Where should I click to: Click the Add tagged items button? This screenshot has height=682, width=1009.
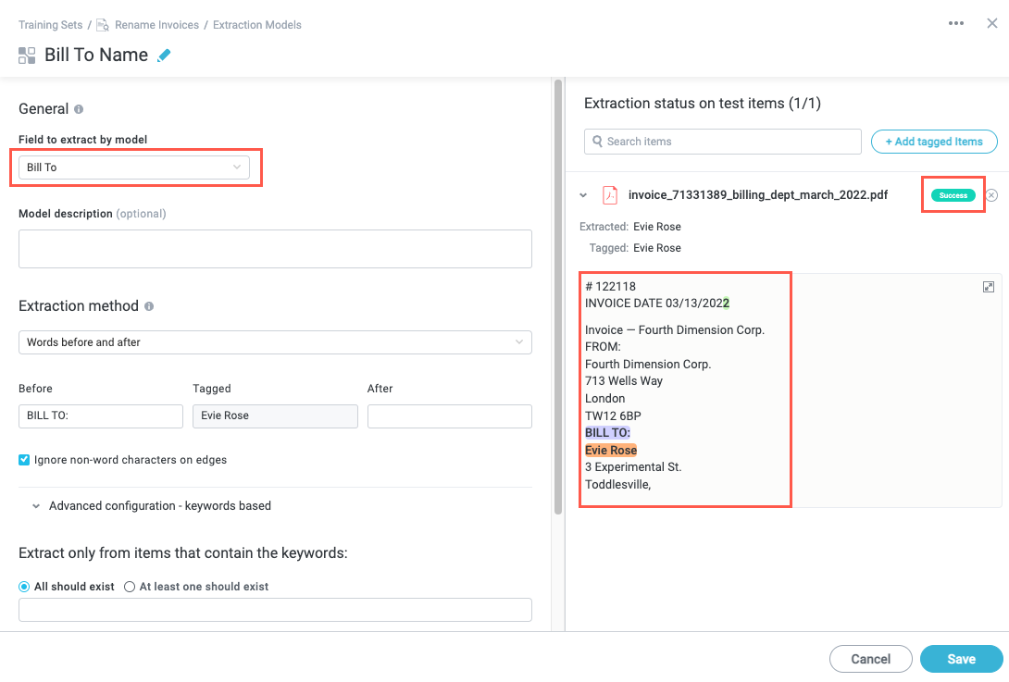933,142
